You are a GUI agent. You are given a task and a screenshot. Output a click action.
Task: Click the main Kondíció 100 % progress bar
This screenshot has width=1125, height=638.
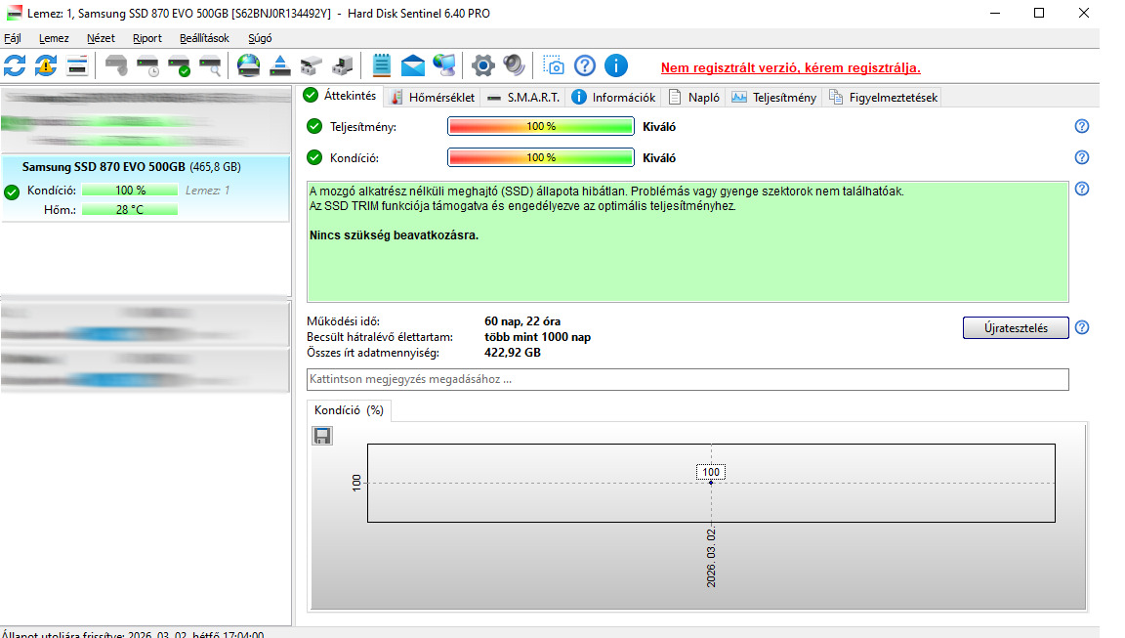[541, 157]
